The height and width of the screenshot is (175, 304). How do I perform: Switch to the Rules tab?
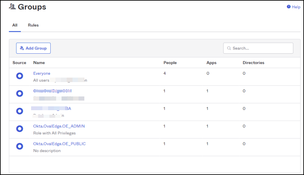[33, 25]
